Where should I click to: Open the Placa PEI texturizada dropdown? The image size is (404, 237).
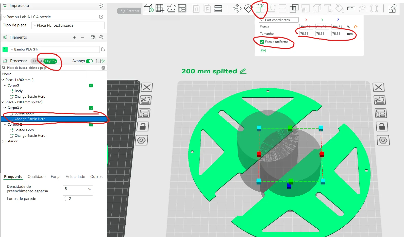click(68, 25)
